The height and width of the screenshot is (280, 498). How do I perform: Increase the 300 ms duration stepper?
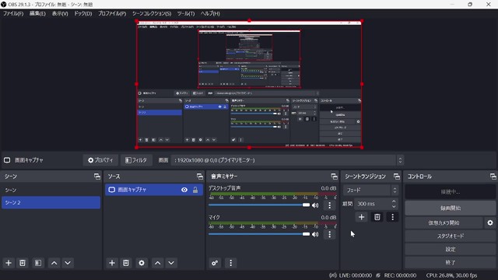394,201
